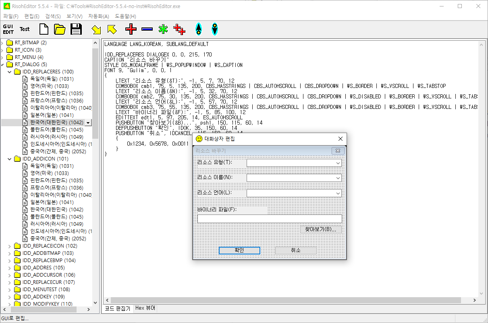Click the 확인 button in dialog
488x323 pixels.
click(x=239, y=250)
